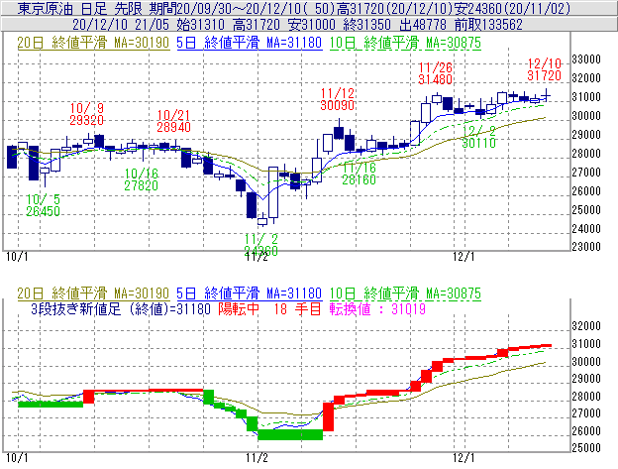
Task: Click the 20日 MA=30190 legend in lower chart
Action: 93,293
